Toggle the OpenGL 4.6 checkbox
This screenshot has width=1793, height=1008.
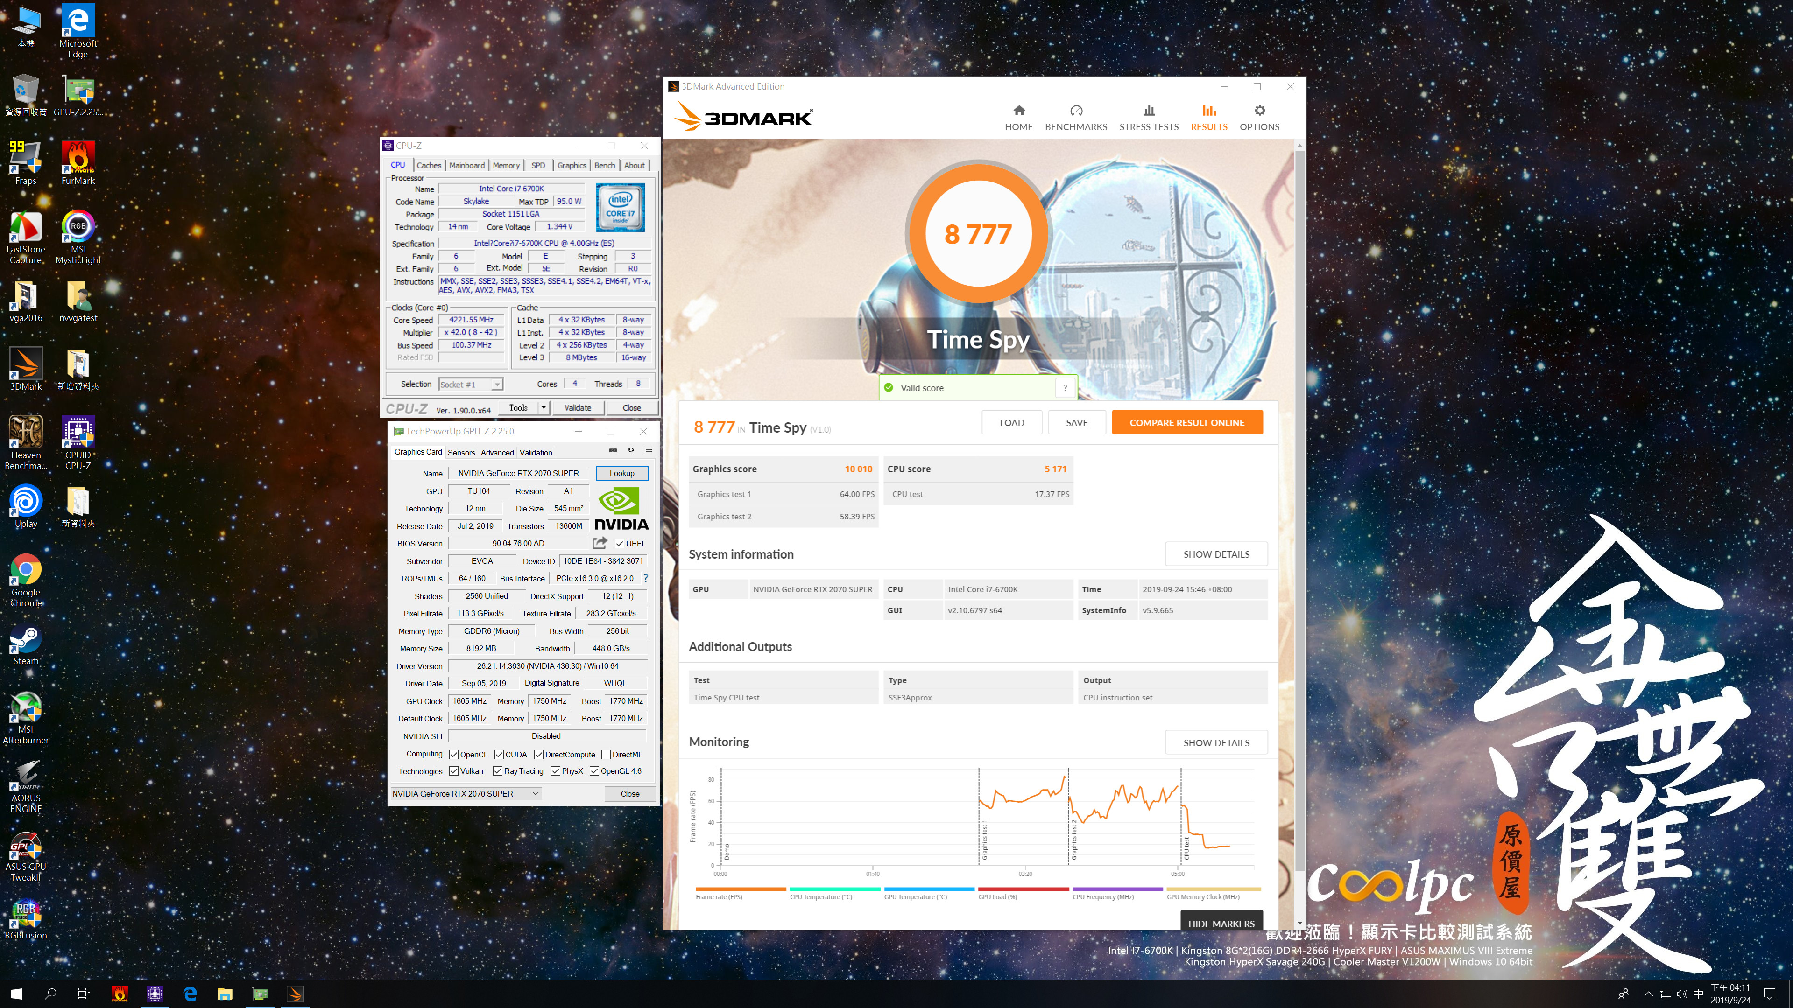(x=594, y=771)
